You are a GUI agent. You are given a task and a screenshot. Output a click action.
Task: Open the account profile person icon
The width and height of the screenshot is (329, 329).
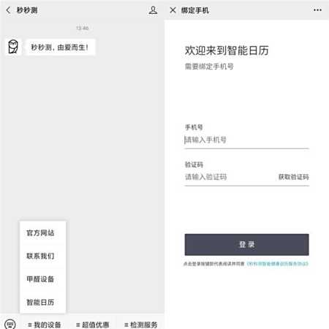(x=153, y=10)
